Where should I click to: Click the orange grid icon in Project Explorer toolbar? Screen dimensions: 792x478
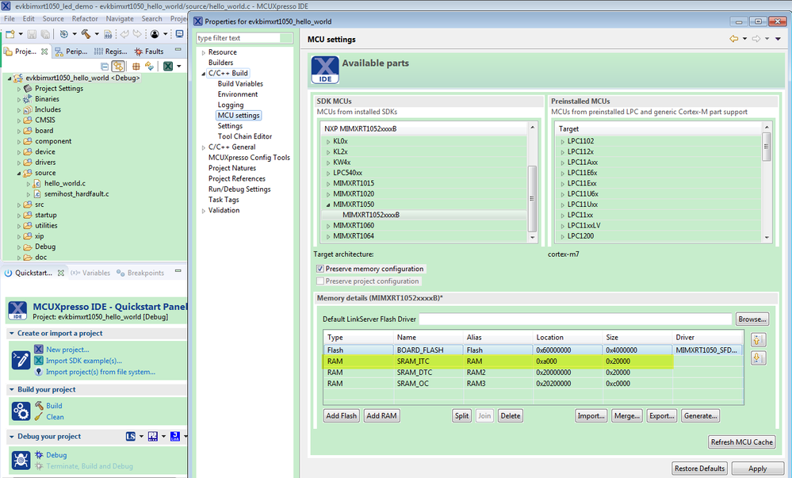pyautogui.click(x=136, y=67)
